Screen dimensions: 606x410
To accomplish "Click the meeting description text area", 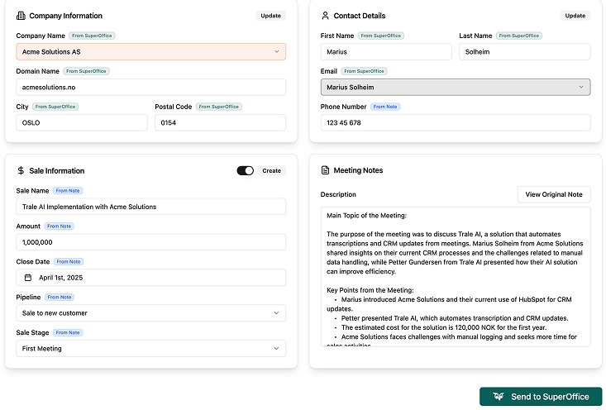I will pos(455,277).
